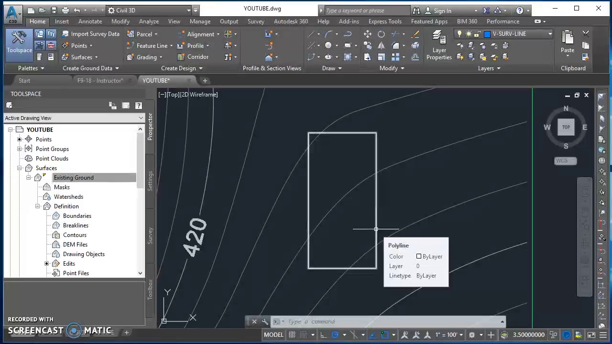Click the Undo arrow icon
The height and width of the screenshot is (344, 612).
77,10
